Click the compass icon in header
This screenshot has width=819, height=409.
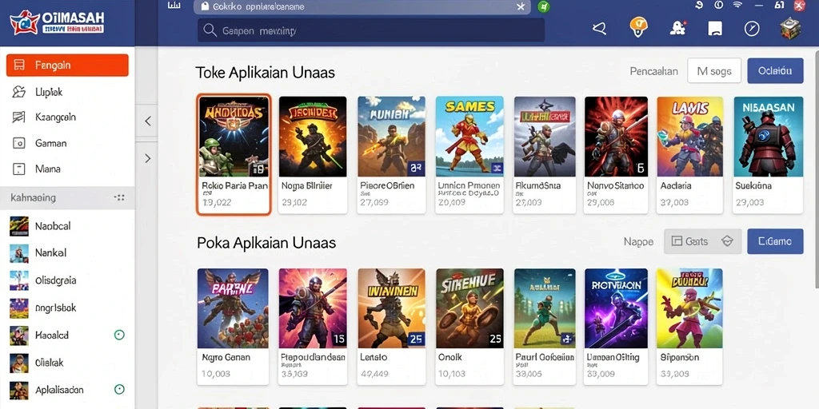pos(752,29)
